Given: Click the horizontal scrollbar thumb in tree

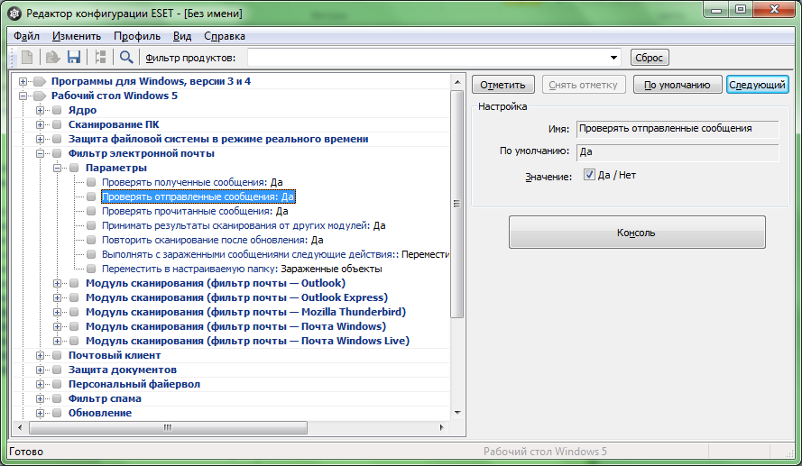Looking at the screenshot, I should [169, 427].
